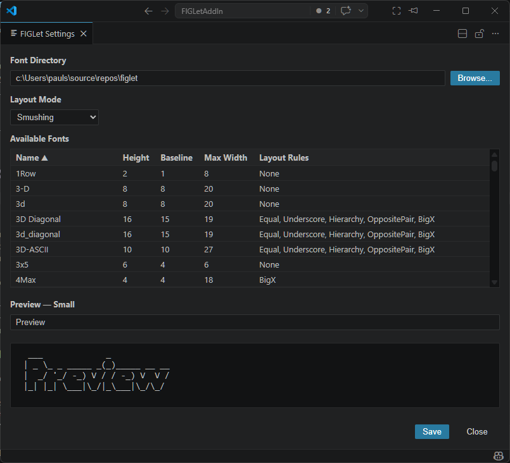Image resolution: width=510 pixels, height=463 pixels.
Task: Click the FIGLetAddIn command center search
Action: (242, 11)
